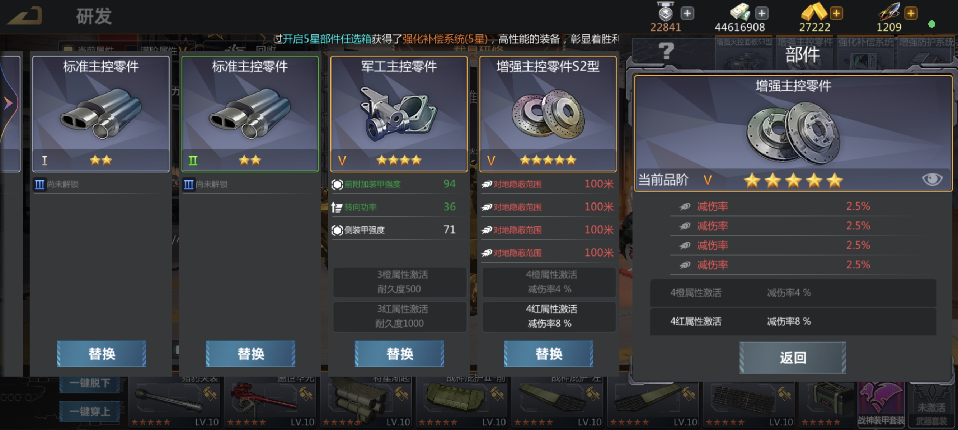
Task: Select the 未激活 武器套装 icon
Action: point(931,404)
